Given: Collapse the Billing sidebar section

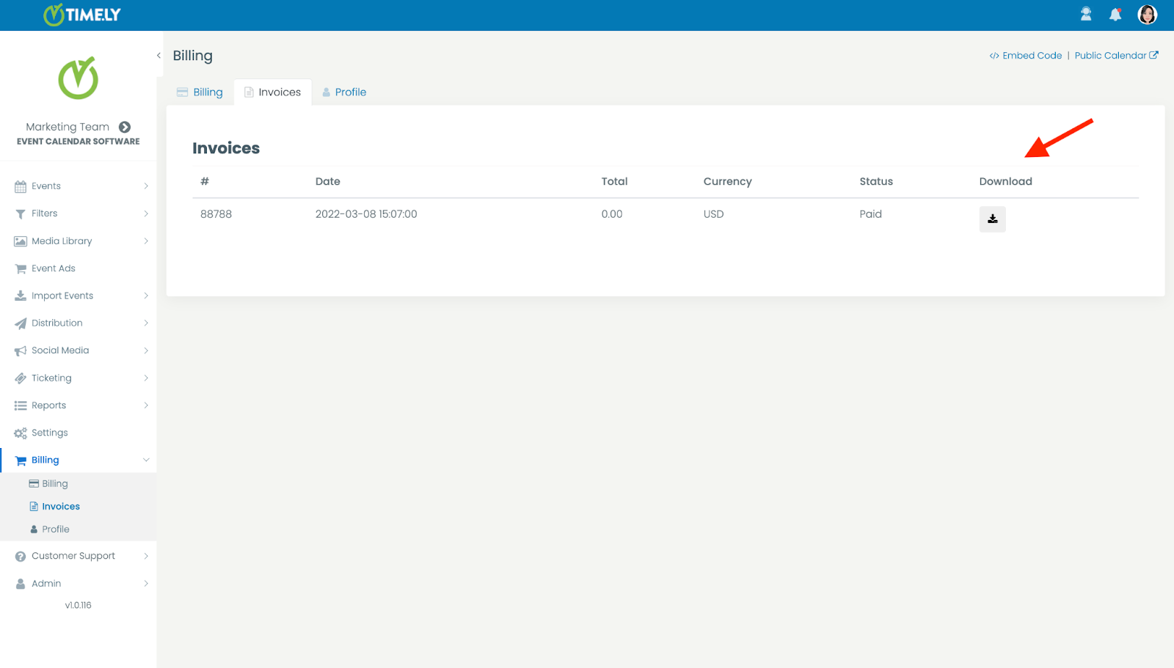Looking at the screenshot, I should point(146,460).
